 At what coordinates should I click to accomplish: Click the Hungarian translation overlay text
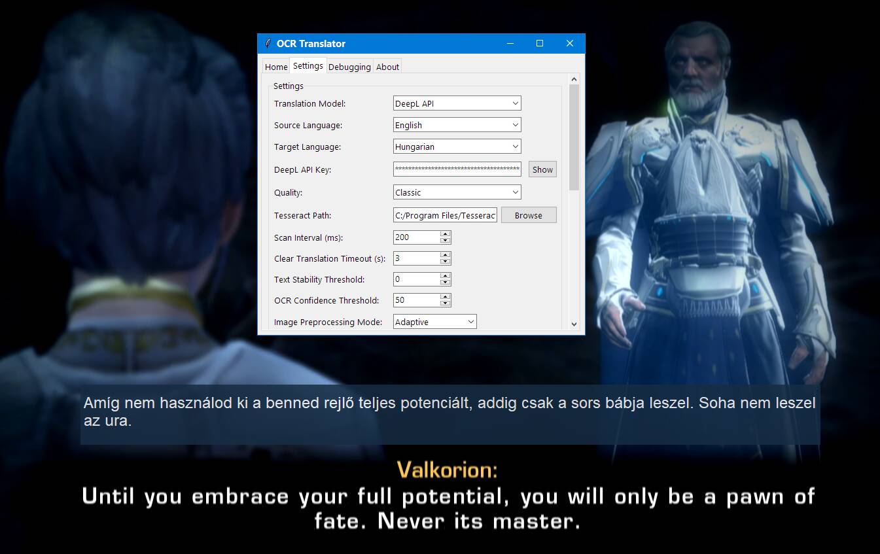point(449,411)
